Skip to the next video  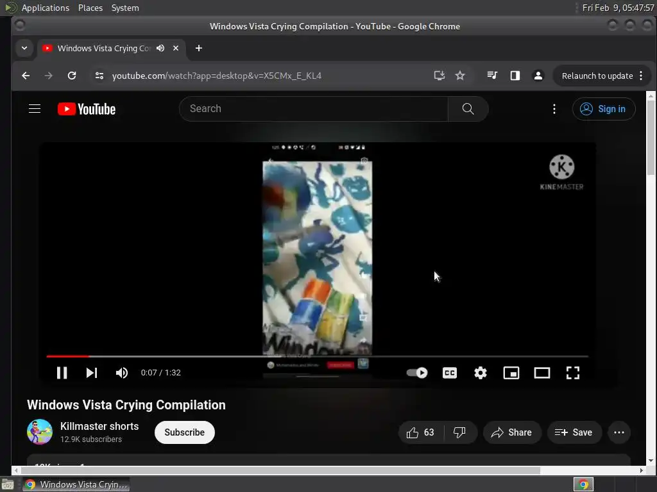(x=92, y=373)
